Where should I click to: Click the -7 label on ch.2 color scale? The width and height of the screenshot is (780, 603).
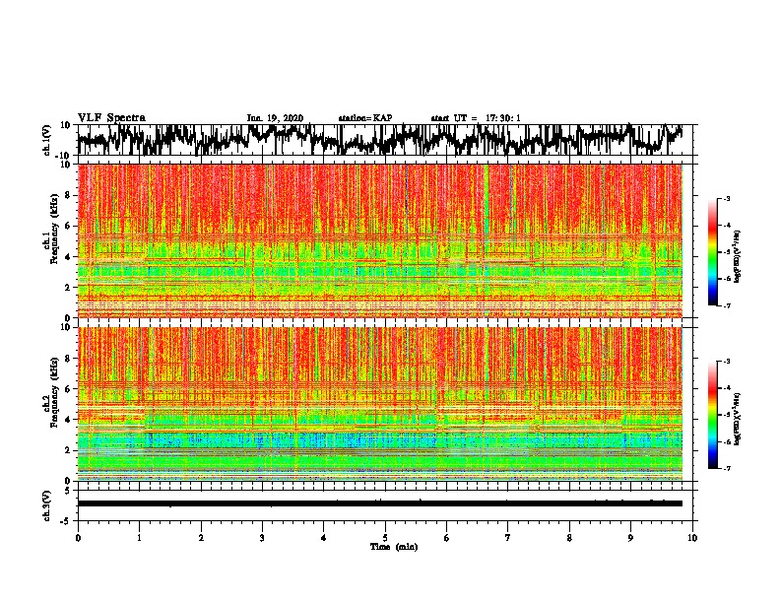tap(727, 468)
